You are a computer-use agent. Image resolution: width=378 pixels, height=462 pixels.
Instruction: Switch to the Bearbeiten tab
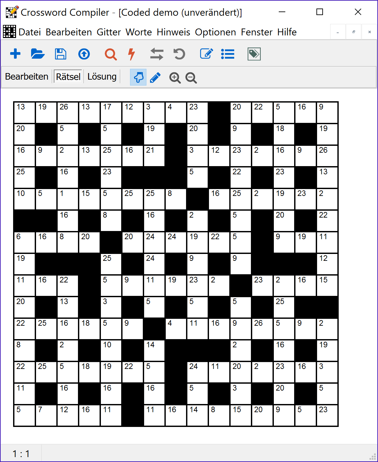[x=27, y=76]
